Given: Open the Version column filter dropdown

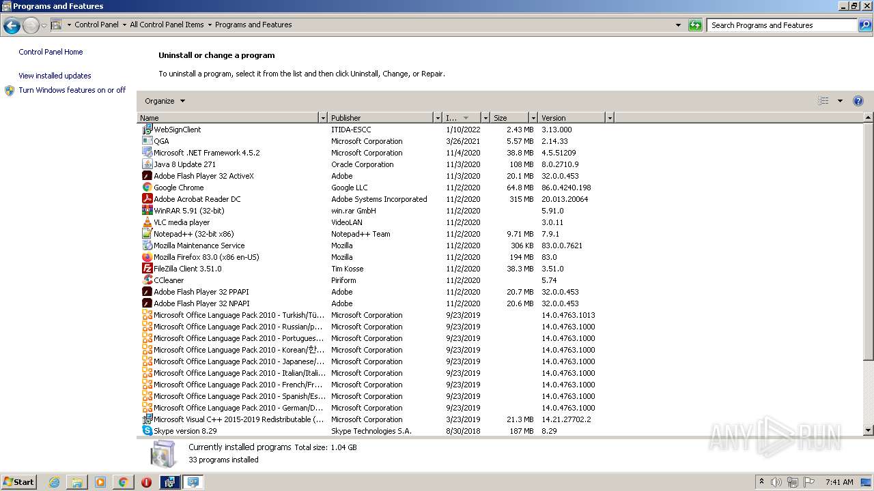Looking at the screenshot, I should [610, 118].
